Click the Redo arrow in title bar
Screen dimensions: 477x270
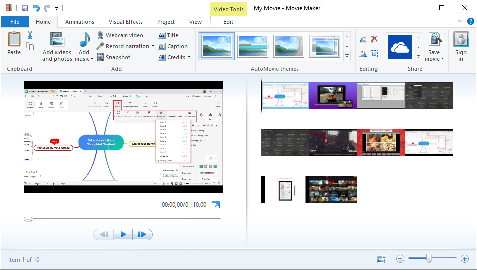coord(47,8)
